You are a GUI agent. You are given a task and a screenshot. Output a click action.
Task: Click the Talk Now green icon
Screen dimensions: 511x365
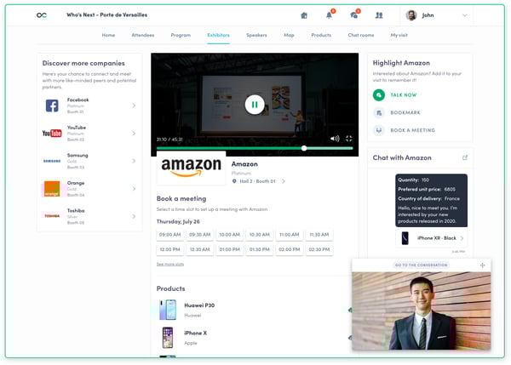click(x=379, y=94)
